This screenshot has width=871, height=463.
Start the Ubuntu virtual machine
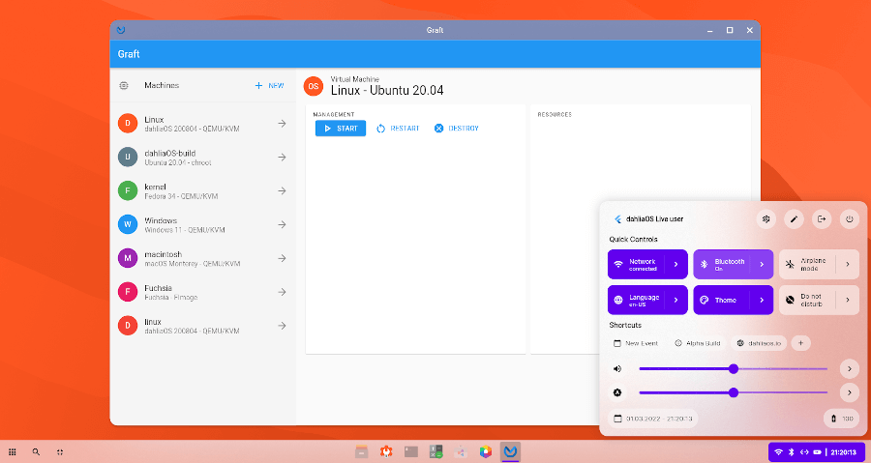coord(341,129)
